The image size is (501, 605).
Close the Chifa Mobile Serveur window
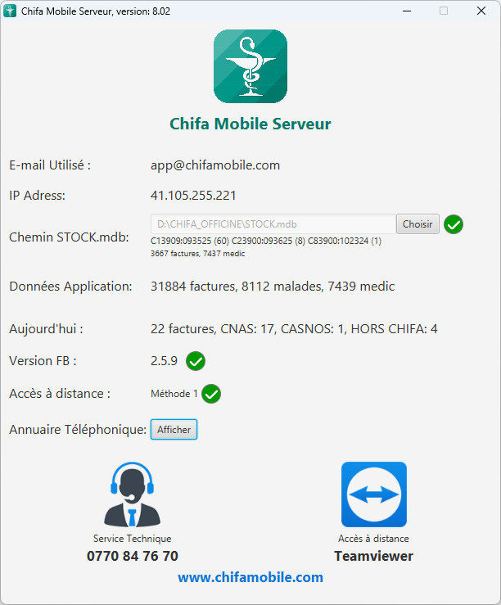pyautogui.click(x=481, y=11)
